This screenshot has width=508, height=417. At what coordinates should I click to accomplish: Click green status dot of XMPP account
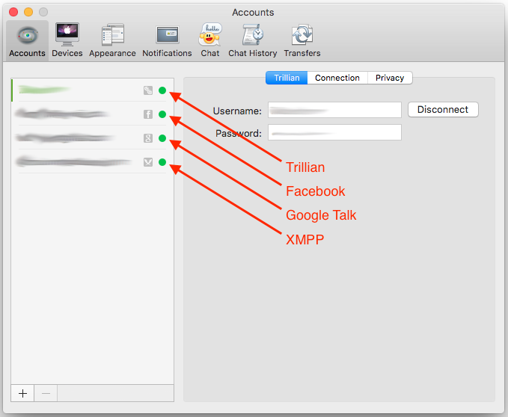click(x=162, y=162)
